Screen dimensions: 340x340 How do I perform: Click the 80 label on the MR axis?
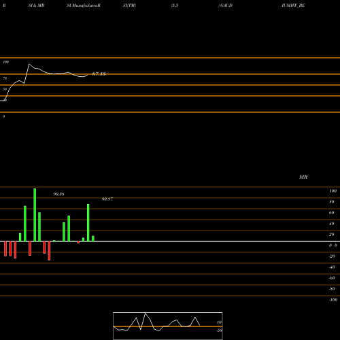pos(332,202)
